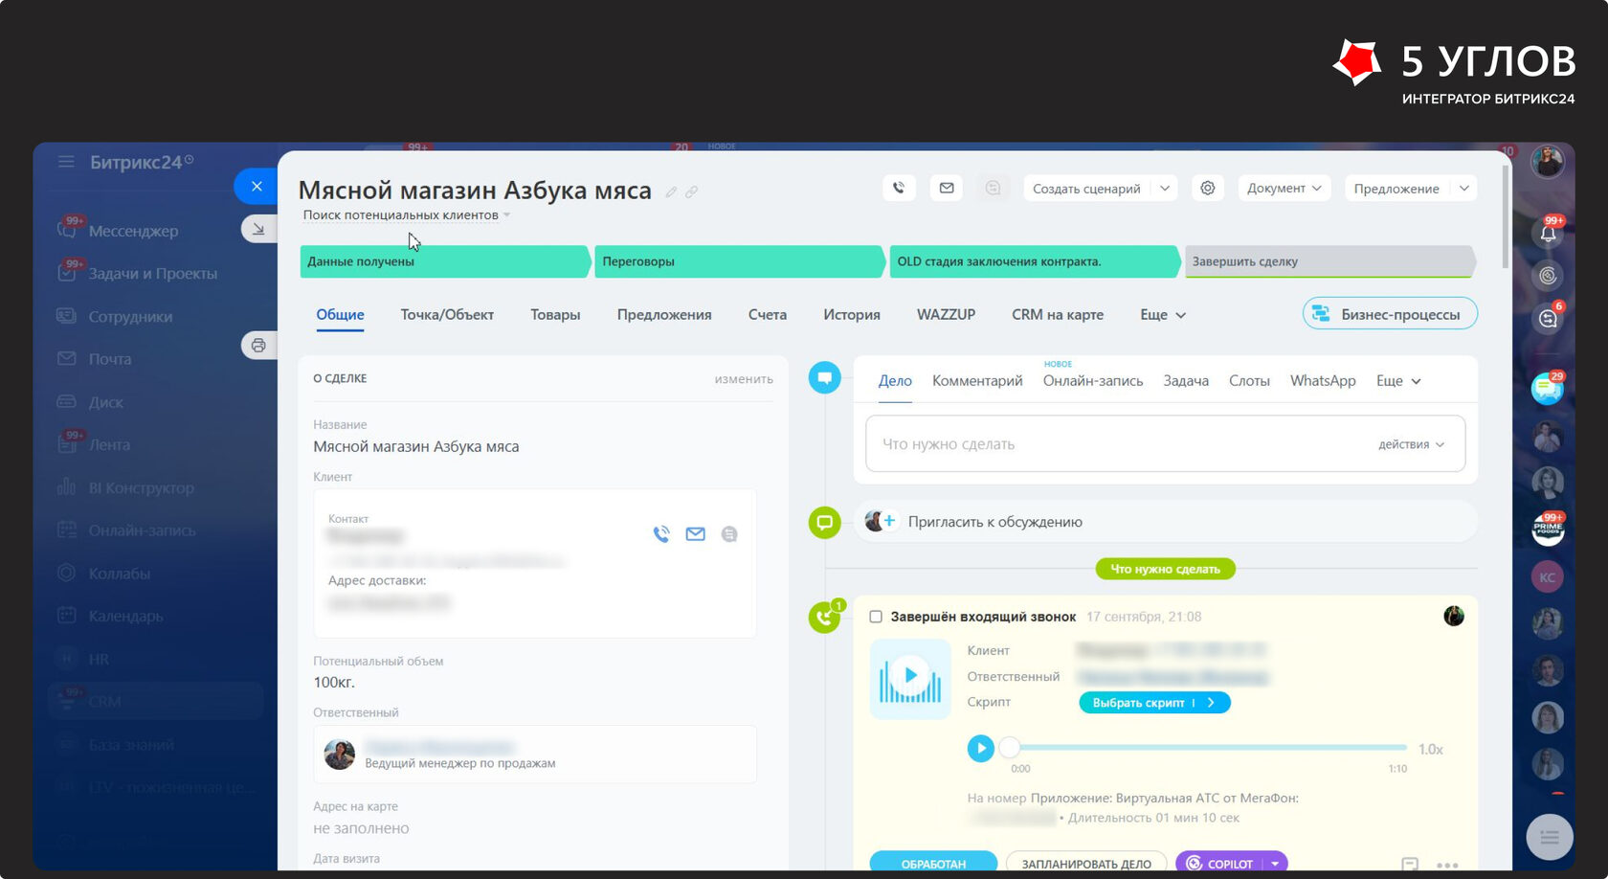Viewport: 1608px width, 879px height.
Task: Open the Документ dropdown
Action: 1284,189
